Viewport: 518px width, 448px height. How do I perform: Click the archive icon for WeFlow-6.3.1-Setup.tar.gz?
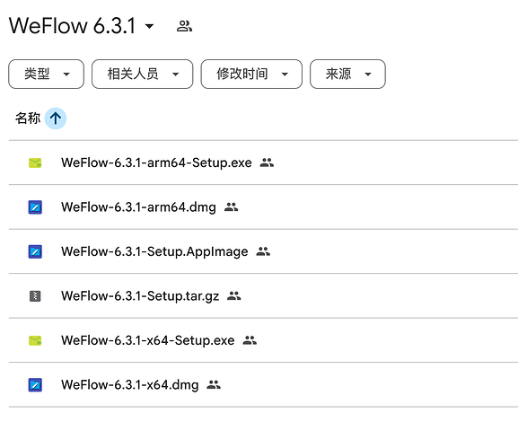(35, 296)
